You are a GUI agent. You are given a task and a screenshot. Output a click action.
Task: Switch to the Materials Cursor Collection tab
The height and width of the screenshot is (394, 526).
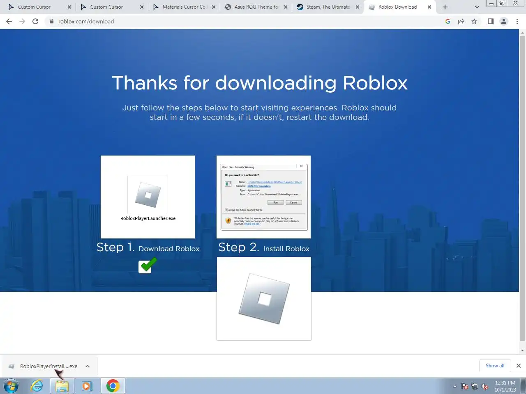click(185, 7)
